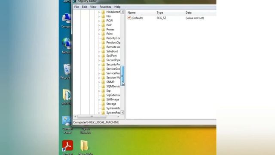The height and width of the screenshot is (155, 275).
Task: Click the ServiceGro folder icon
Action: [103, 69]
